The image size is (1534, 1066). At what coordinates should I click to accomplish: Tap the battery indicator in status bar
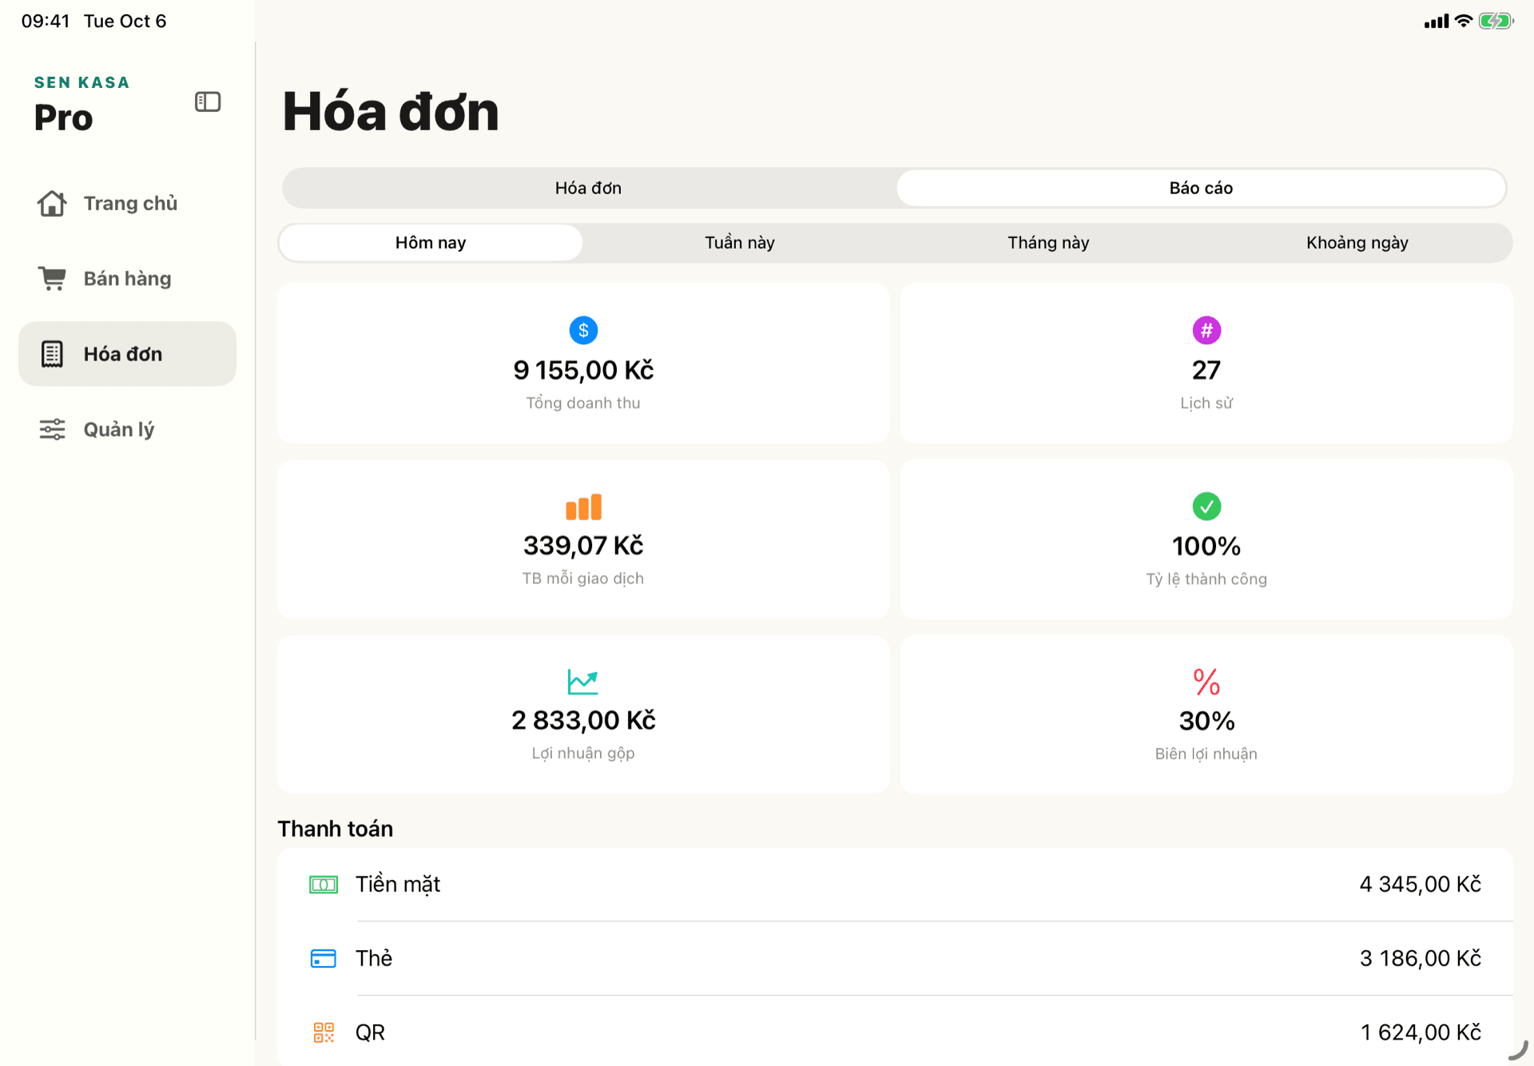point(1496,22)
